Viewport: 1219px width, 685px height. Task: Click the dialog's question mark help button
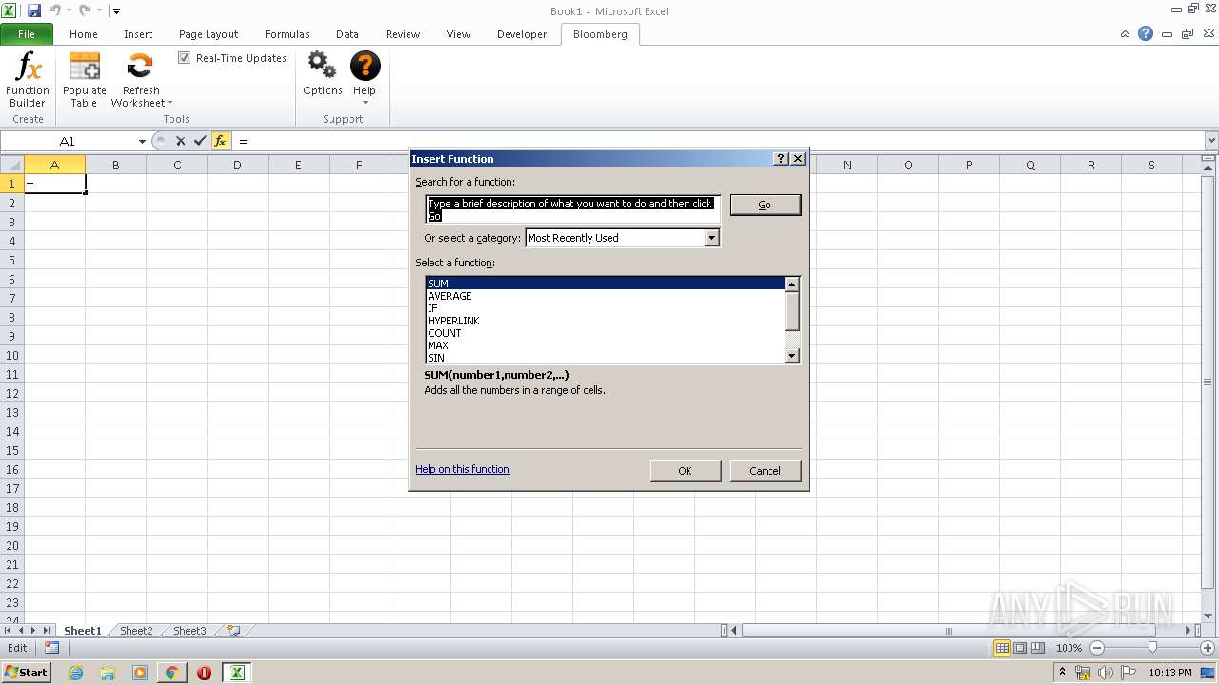[x=782, y=159]
